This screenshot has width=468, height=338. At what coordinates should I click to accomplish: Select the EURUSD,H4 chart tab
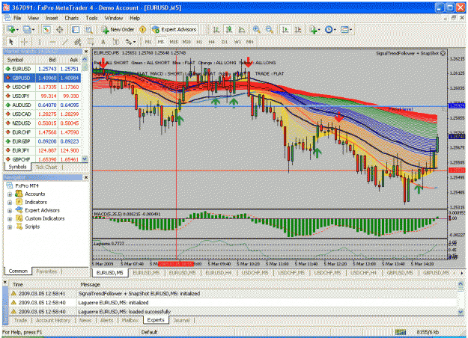coord(219,273)
